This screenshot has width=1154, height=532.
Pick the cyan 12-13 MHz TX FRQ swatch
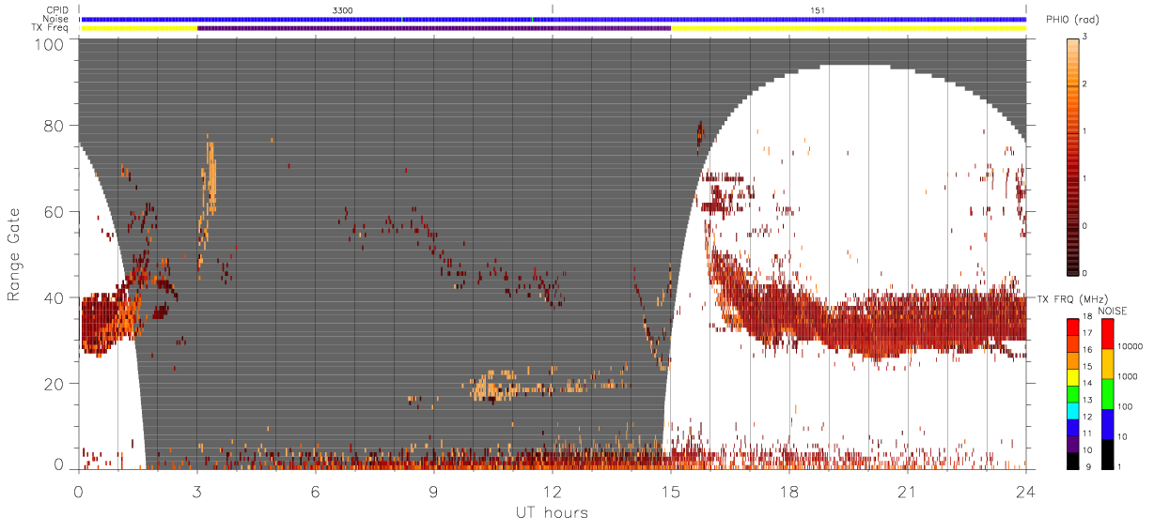(x=1072, y=411)
